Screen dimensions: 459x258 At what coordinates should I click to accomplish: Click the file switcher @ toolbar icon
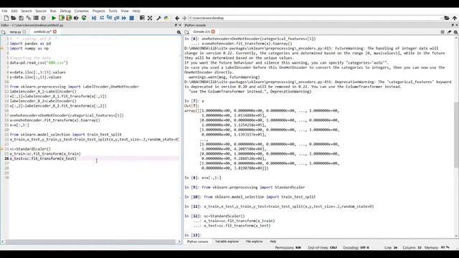click(x=44, y=18)
